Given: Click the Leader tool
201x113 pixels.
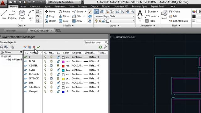Looking at the screenshot, I should [151, 16].
